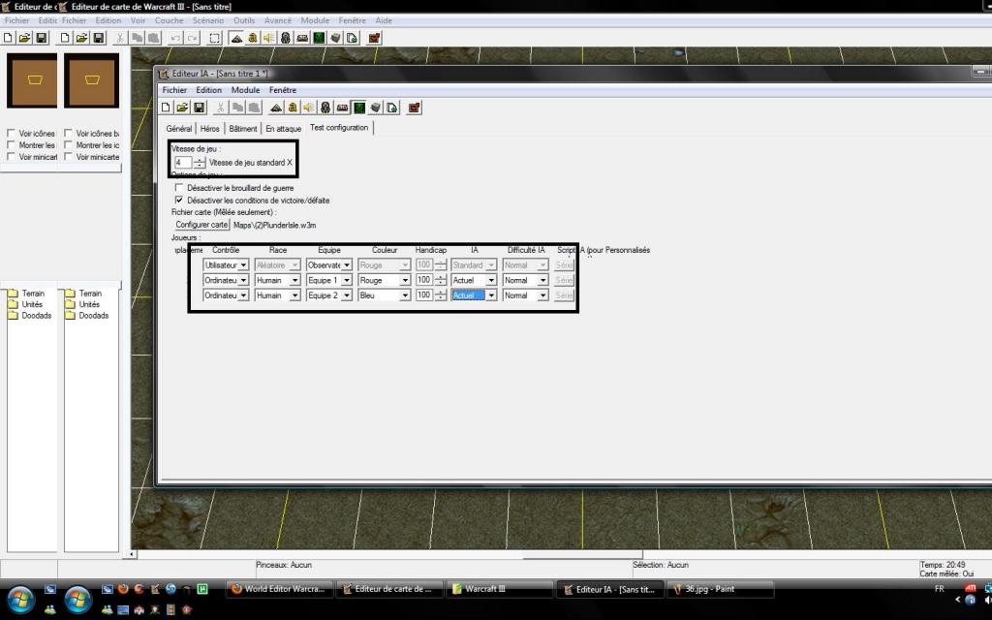Click the Open folder icon in Editeur IA toolbar
992x620 pixels.
[x=182, y=108]
